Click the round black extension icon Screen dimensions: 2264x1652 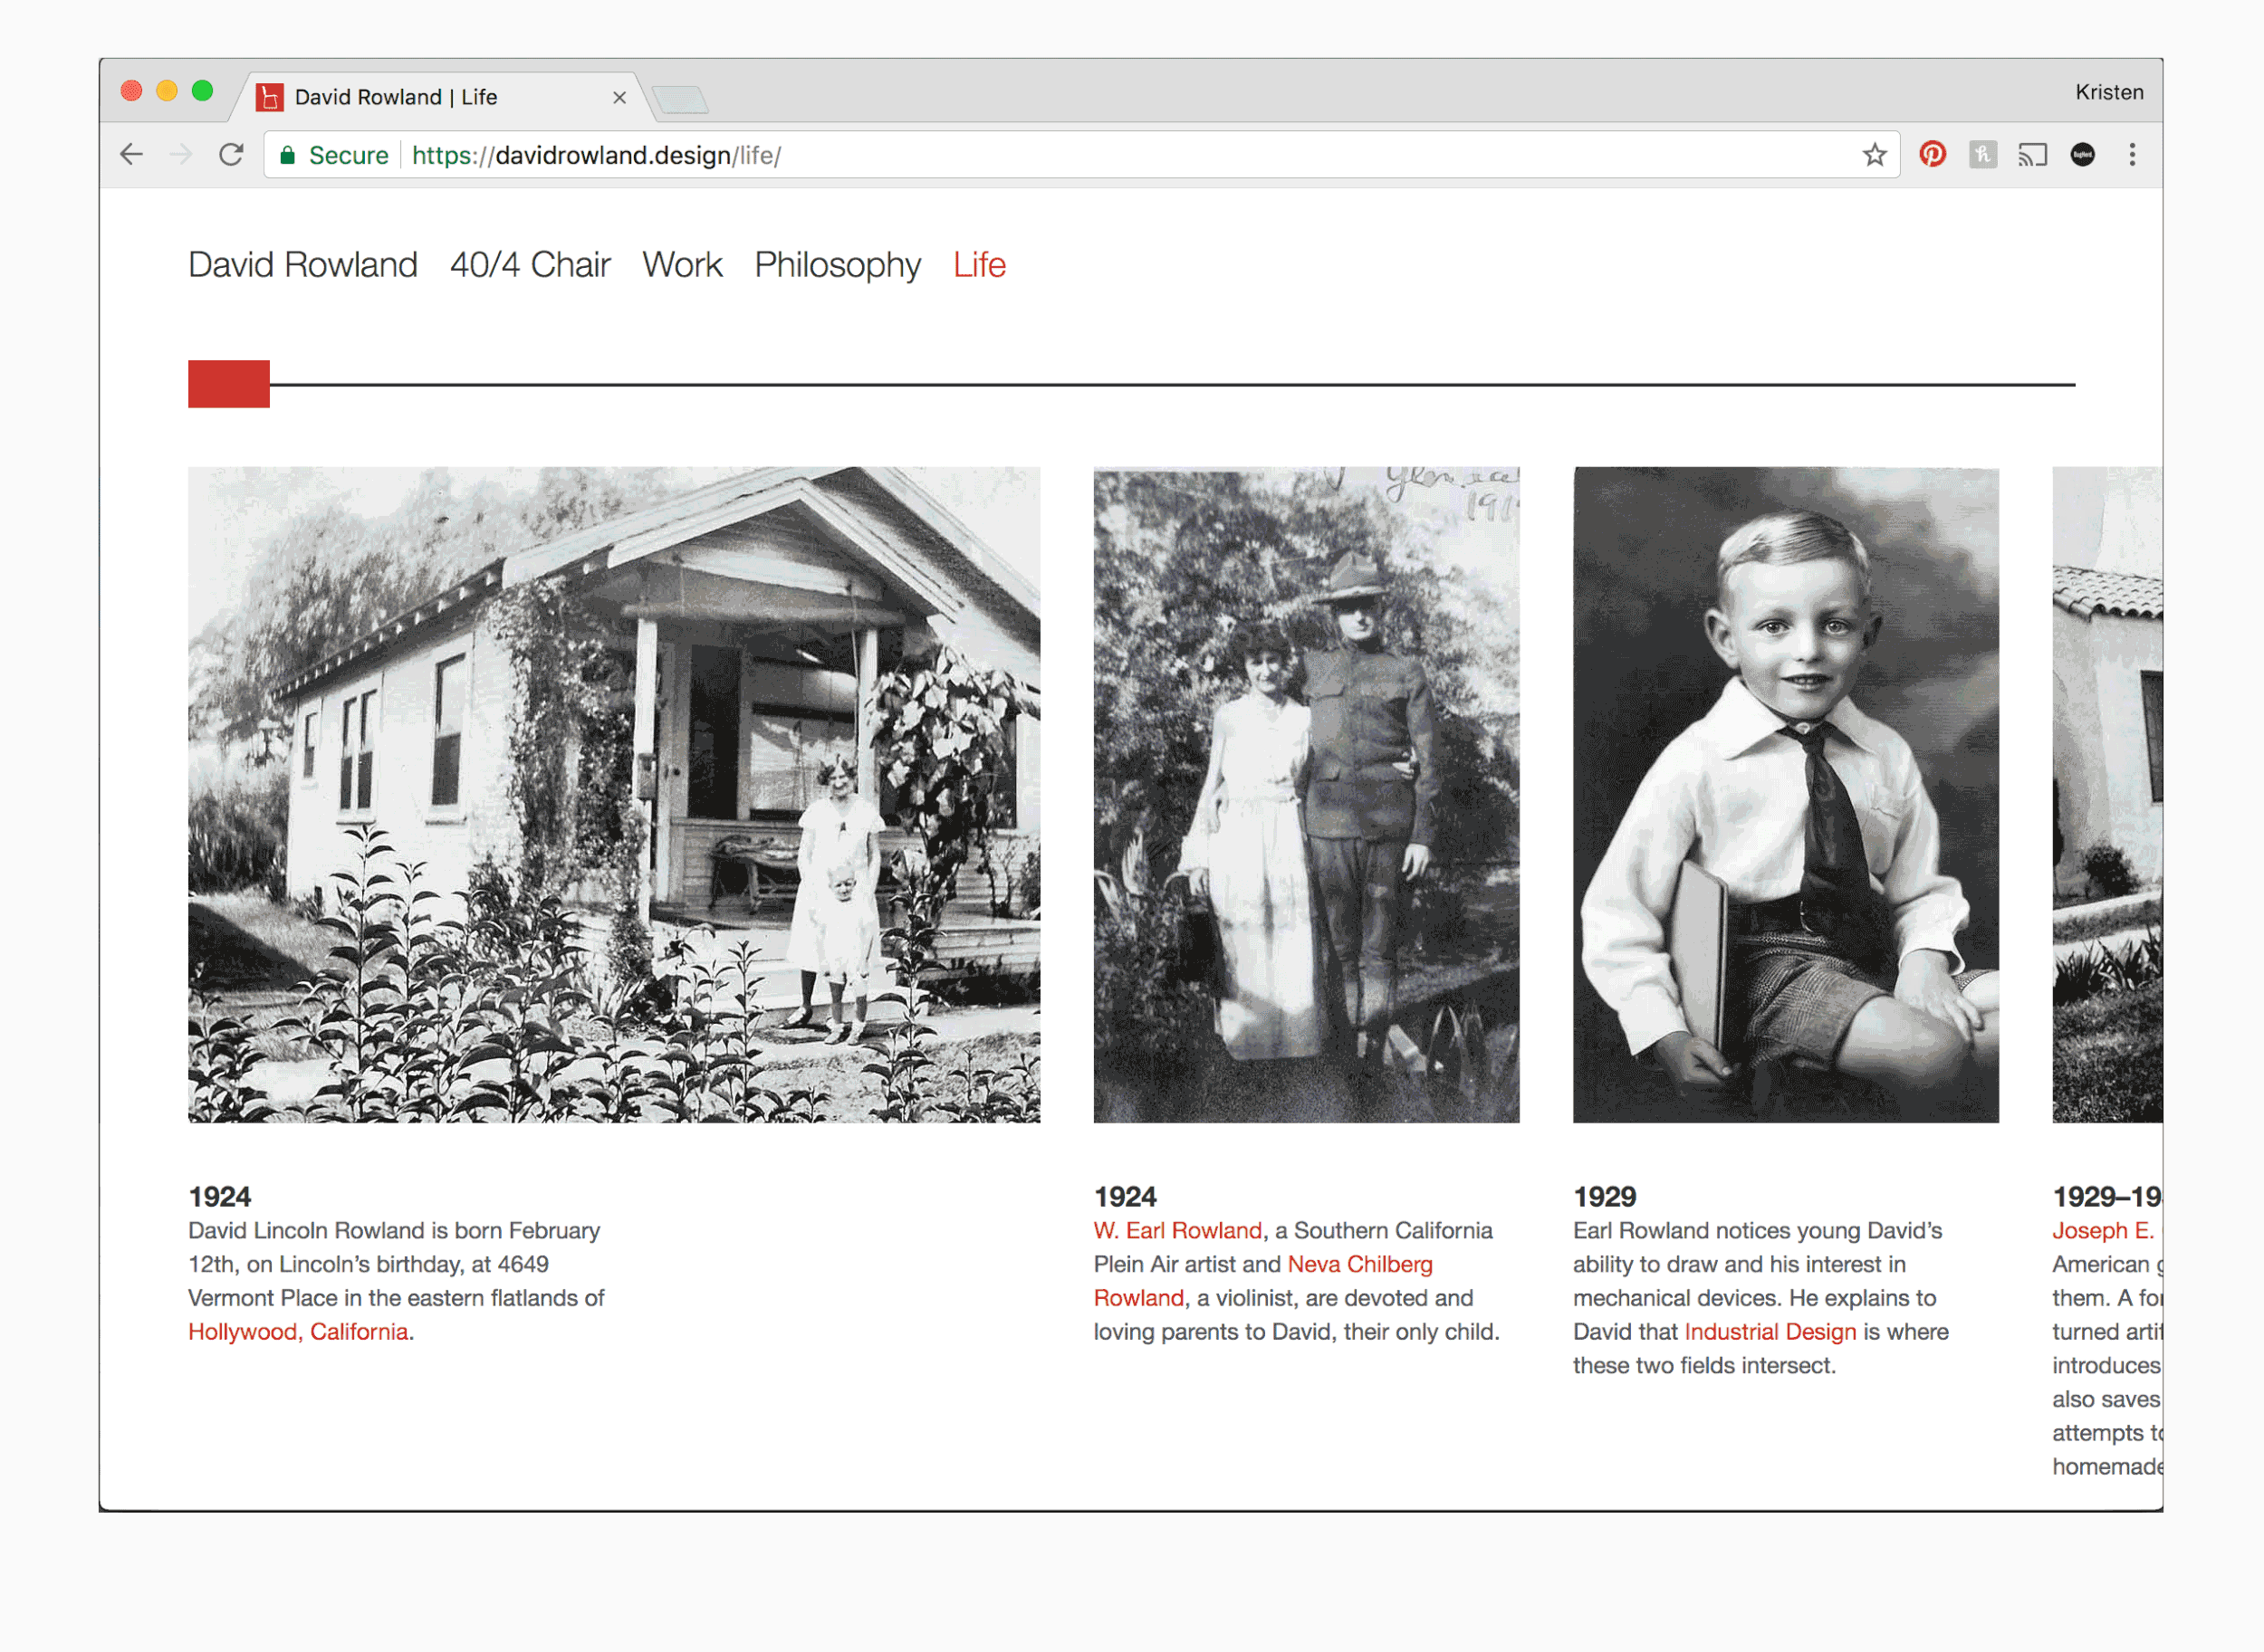coord(2082,155)
